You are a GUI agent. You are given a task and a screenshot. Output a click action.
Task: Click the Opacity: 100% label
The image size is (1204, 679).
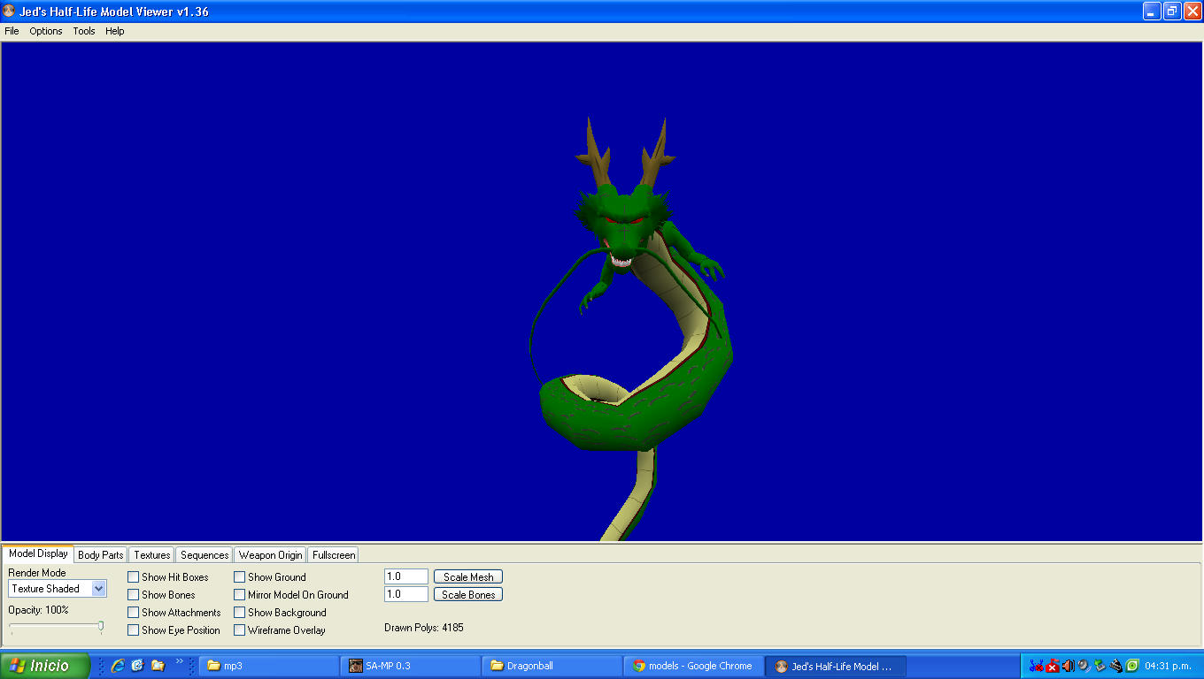[38, 610]
